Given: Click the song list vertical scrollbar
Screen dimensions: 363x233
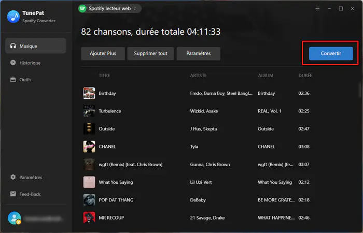Looking at the screenshot, I should coord(360,89).
